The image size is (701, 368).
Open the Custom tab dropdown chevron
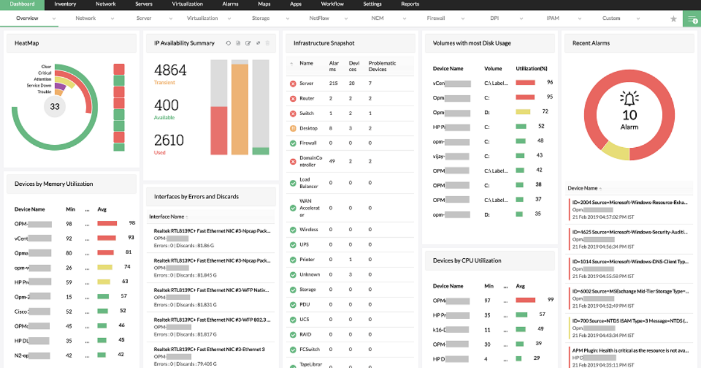pyautogui.click(x=639, y=19)
